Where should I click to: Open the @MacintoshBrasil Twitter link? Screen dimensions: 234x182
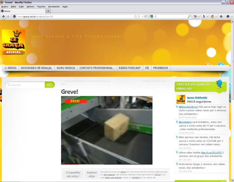tap(189, 107)
